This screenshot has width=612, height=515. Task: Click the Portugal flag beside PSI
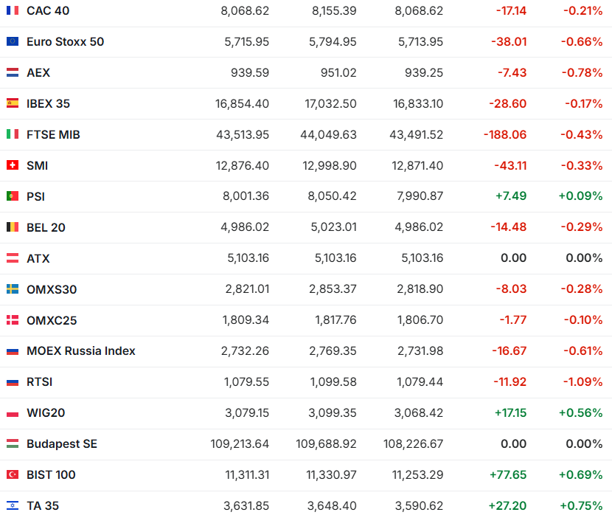tap(13, 197)
